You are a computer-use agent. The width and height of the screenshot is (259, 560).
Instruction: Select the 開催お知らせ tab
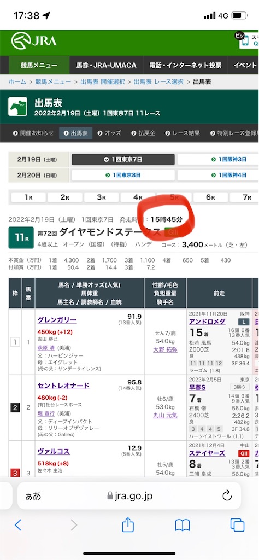coord(33,133)
